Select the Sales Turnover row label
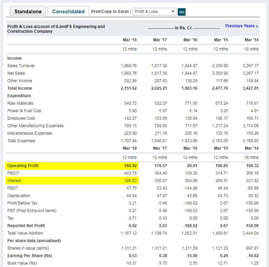The width and height of the screenshot is (269, 267). coord(21,66)
